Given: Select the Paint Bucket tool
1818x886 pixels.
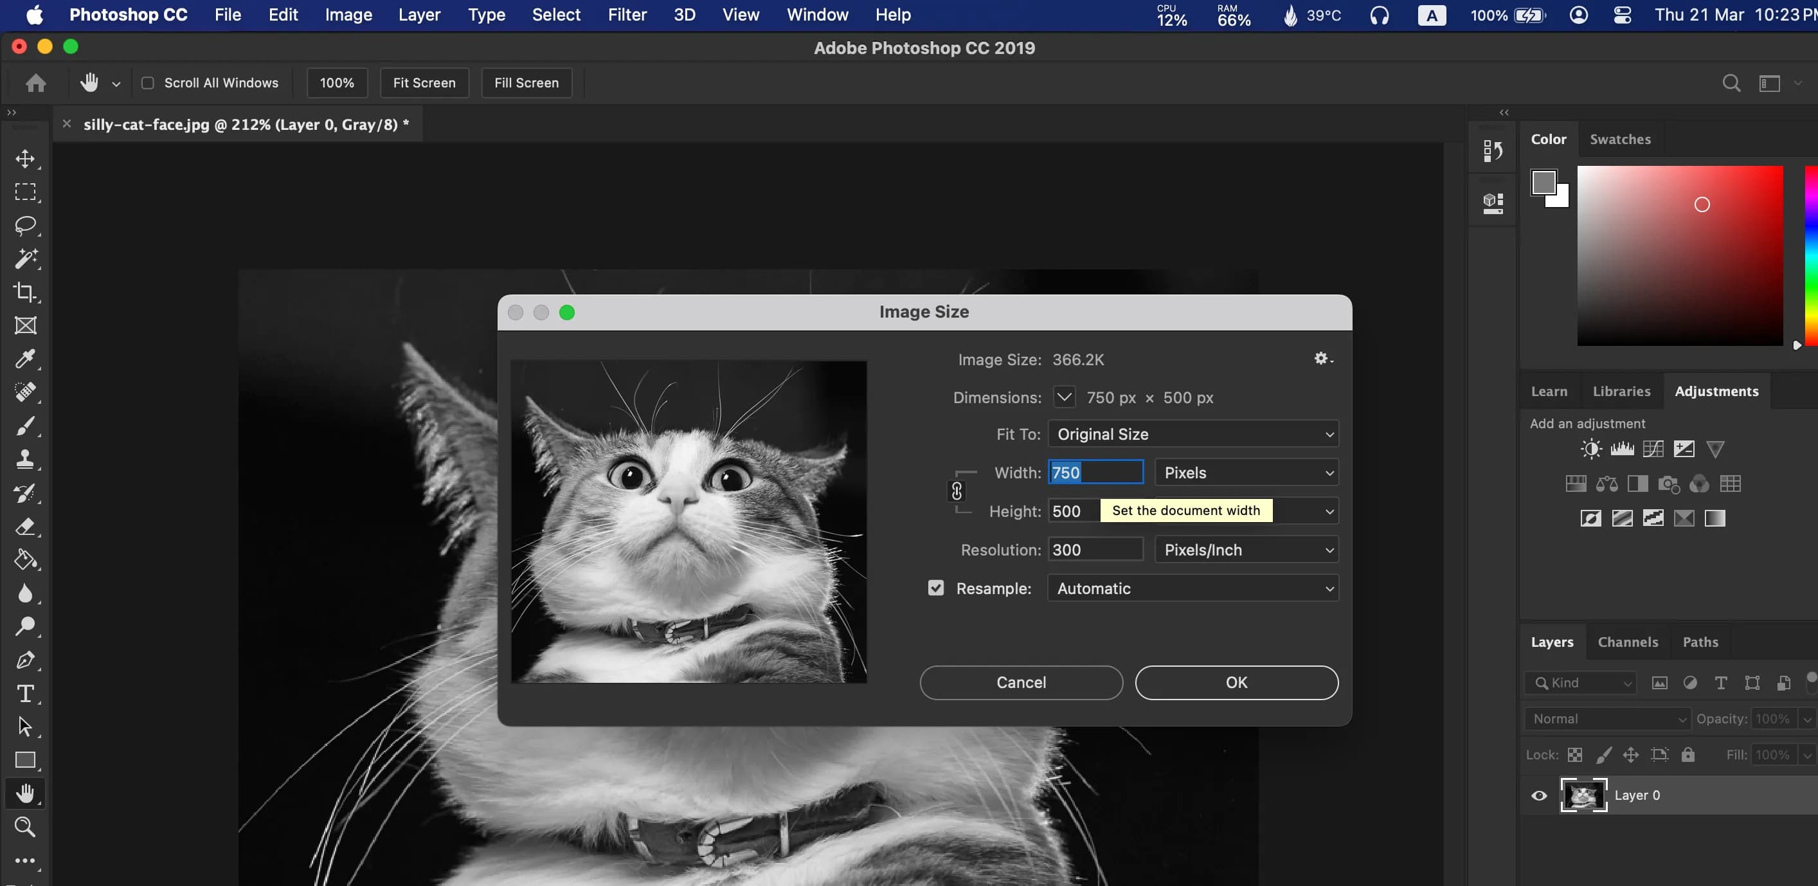Looking at the screenshot, I should tap(26, 560).
